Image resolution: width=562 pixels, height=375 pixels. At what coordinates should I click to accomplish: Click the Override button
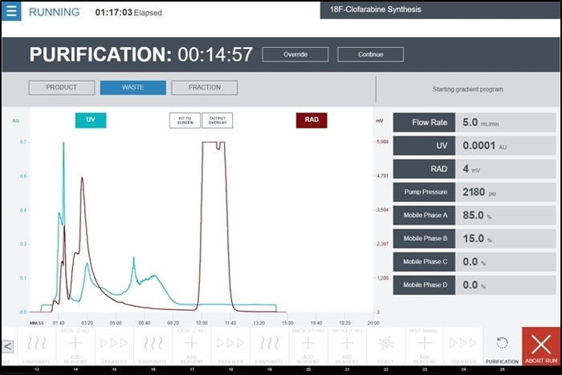pos(295,54)
